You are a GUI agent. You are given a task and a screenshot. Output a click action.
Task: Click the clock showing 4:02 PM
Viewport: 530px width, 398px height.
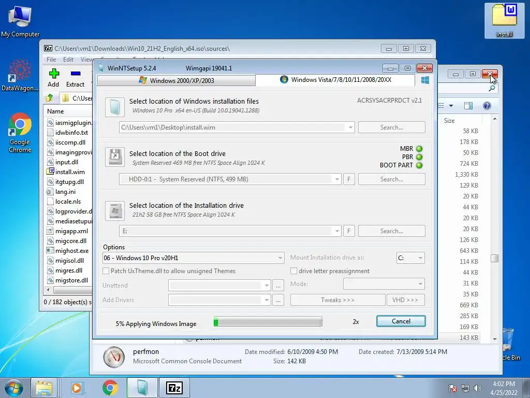coord(504,384)
